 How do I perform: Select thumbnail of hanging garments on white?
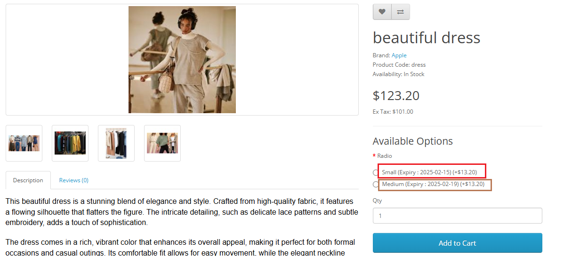click(x=116, y=143)
